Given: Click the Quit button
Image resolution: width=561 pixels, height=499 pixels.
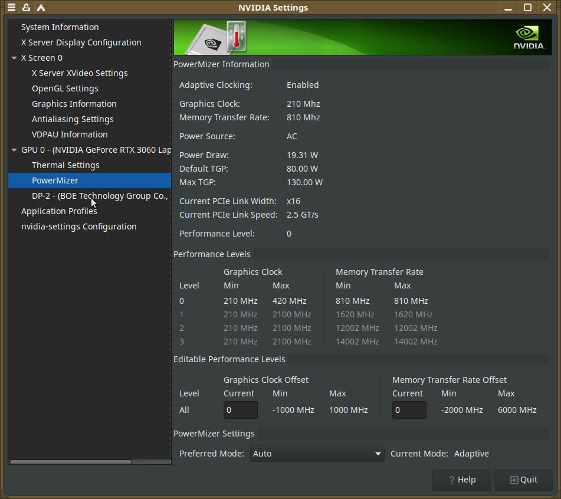Looking at the screenshot, I should [523, 480].
